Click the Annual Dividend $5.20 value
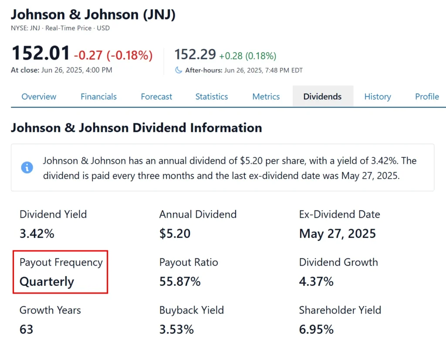This screenshot has width=446, height=348. pyautogui.click(x=175, y=233)
